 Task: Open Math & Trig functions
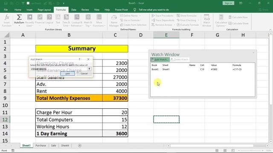(88, 21)
